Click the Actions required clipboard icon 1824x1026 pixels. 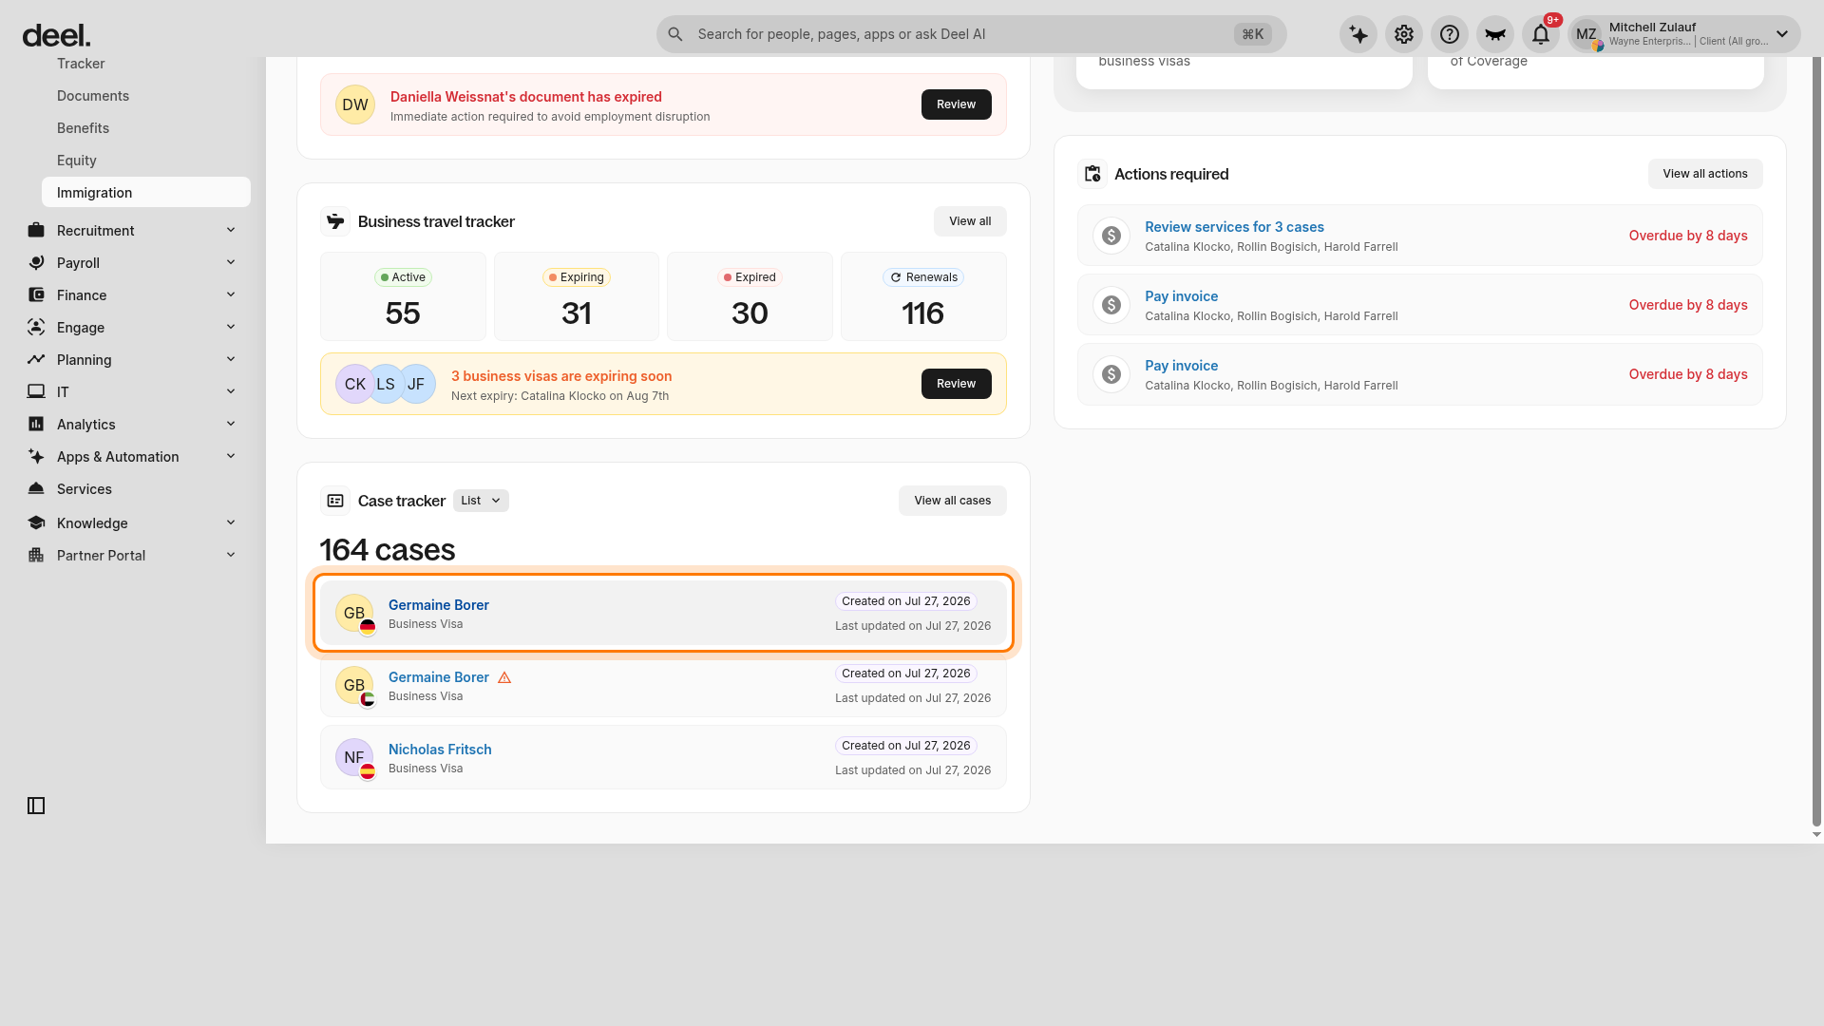coord(1092,174)
